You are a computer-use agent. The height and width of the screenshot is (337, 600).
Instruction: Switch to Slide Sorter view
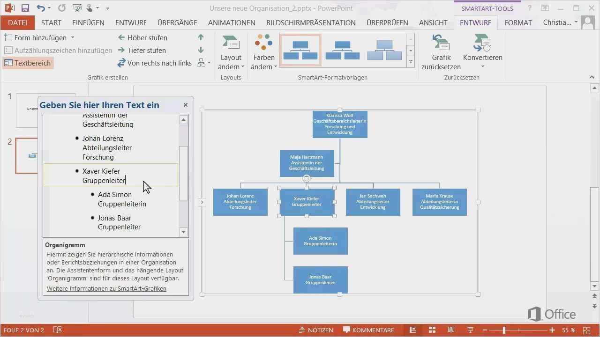432,330
